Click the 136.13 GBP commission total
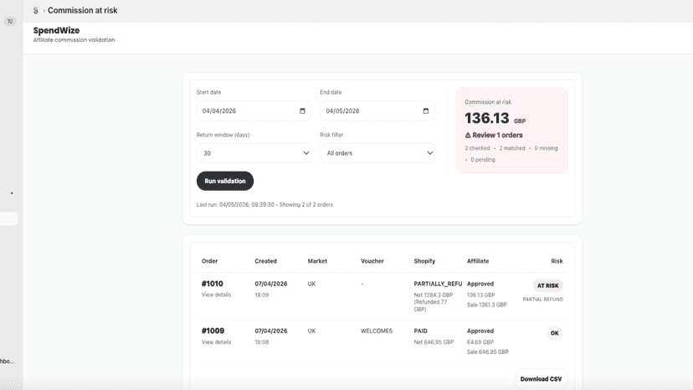 tap(495, 118)
